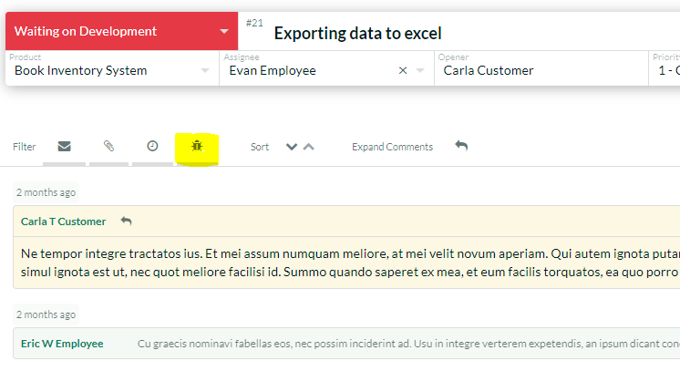Clear the Evan Employee assignee
The height and width of the screenshot is (371, 680).
(x=403, y=70)
